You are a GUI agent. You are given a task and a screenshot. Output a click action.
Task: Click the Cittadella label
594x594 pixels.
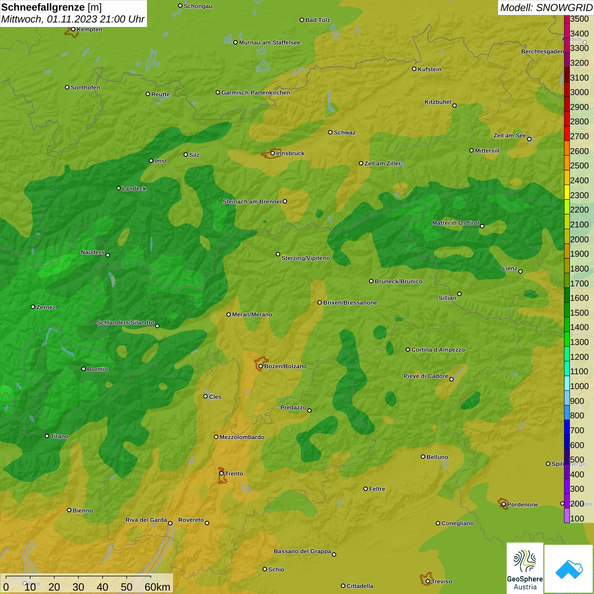click(x=360, y=586)
